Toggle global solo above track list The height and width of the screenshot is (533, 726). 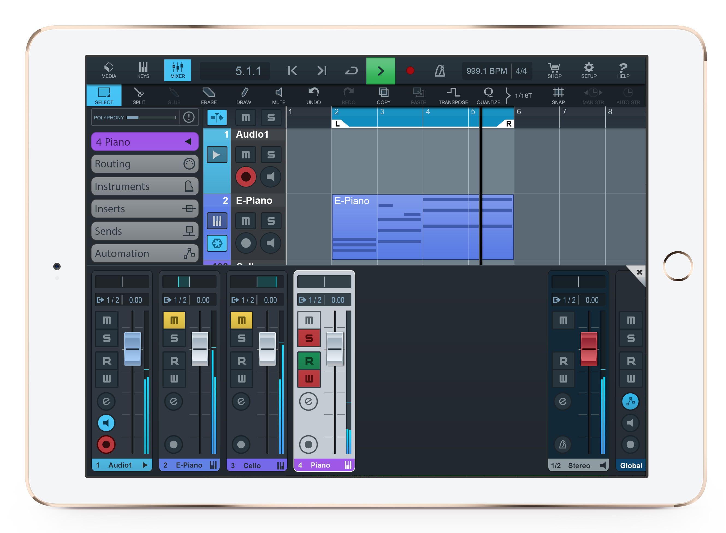pos(271,118)
